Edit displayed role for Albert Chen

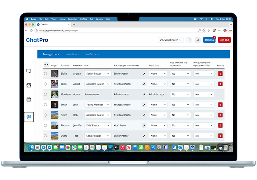pyautogui.click(x=144, y=84)
